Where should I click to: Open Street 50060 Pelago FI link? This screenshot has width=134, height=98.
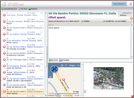click(x=20, y=73)
